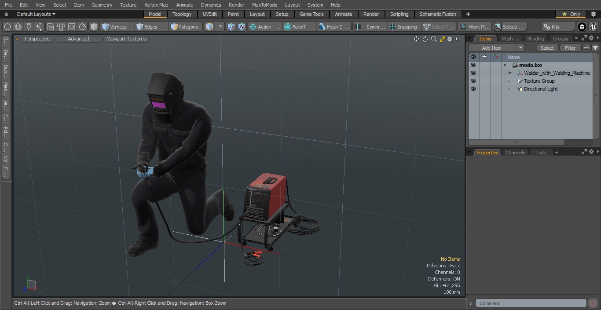Click the second shield cube icon with black-white mark
The height and width of the screenshot is (310, 601).
[242, 27]
